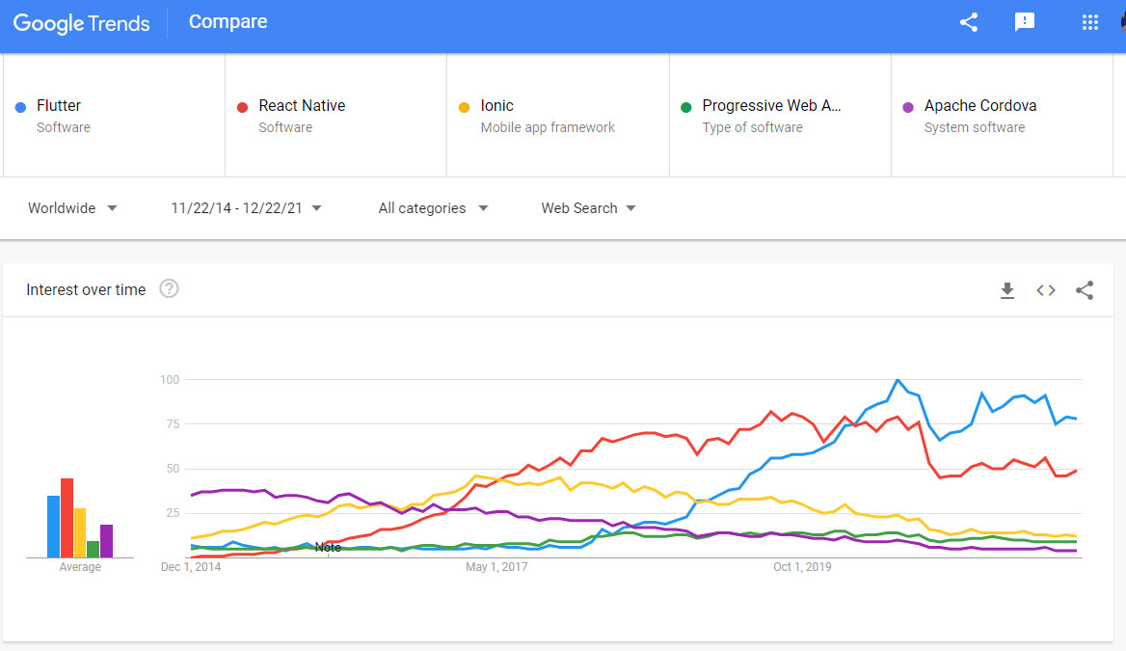Click the 75 y-axis label

coord(173,424)
